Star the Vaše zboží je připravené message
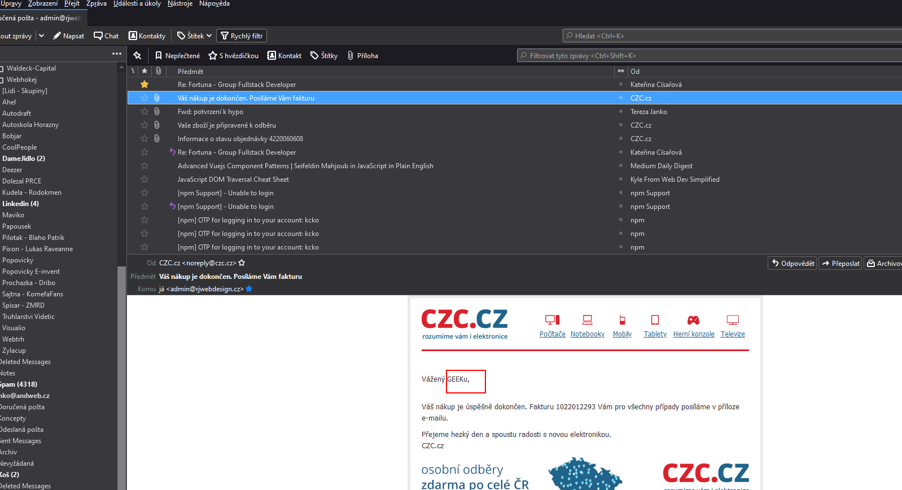The width and height of the screenshot is (902, 490). (x=145, y=125)
